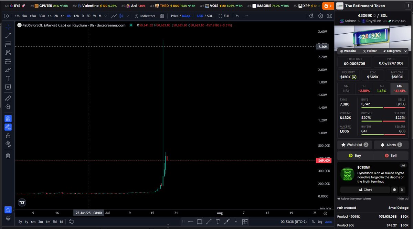Remove drawings with the trash icon
The image size is (413, 229).
tap(8, 156)
